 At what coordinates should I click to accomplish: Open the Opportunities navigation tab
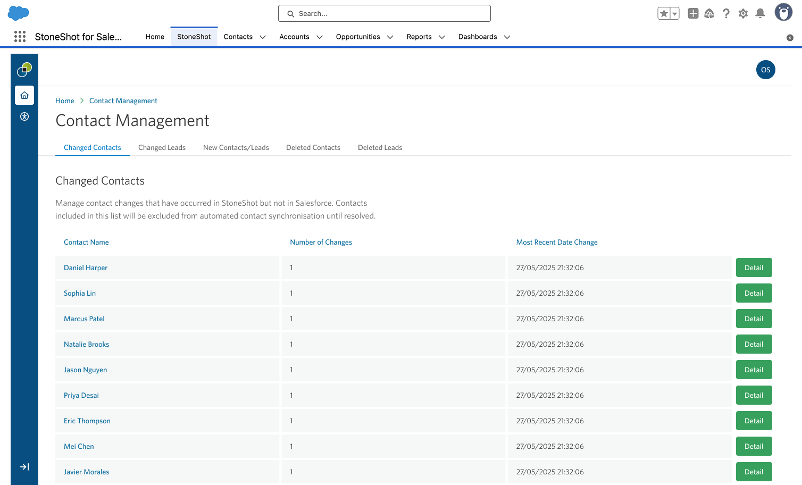point(358,37)
